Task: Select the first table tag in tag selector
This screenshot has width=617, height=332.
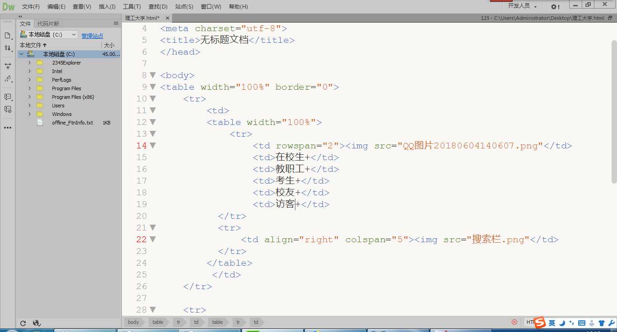Action: point(158,322)
